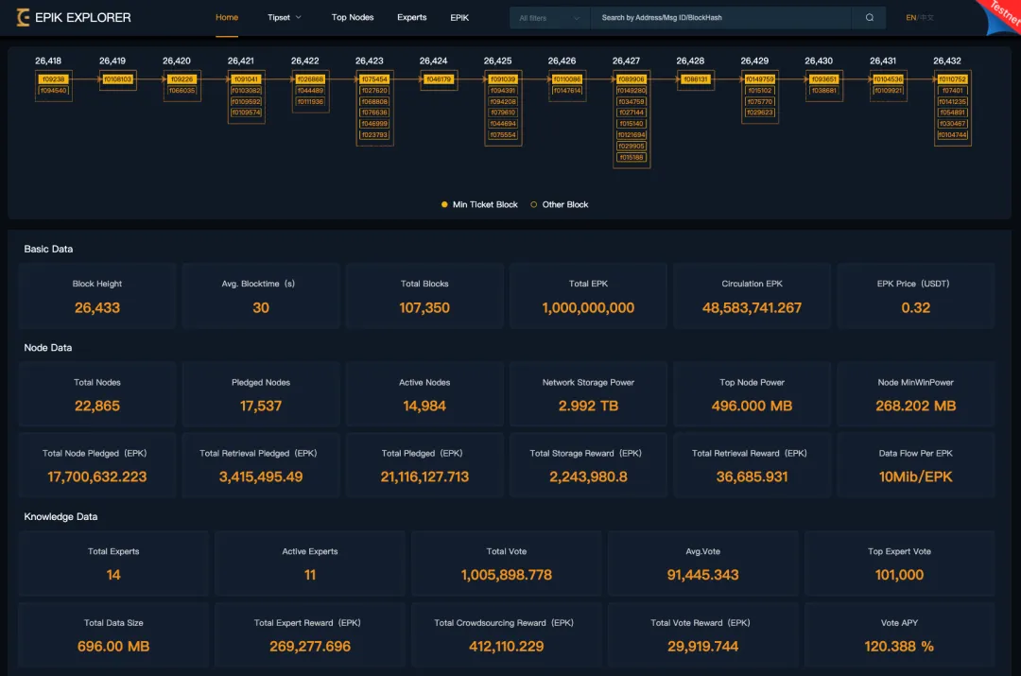Open the EPIK menu item
This screenshot has height=676, width=1021.
click(x=459, y=18)
